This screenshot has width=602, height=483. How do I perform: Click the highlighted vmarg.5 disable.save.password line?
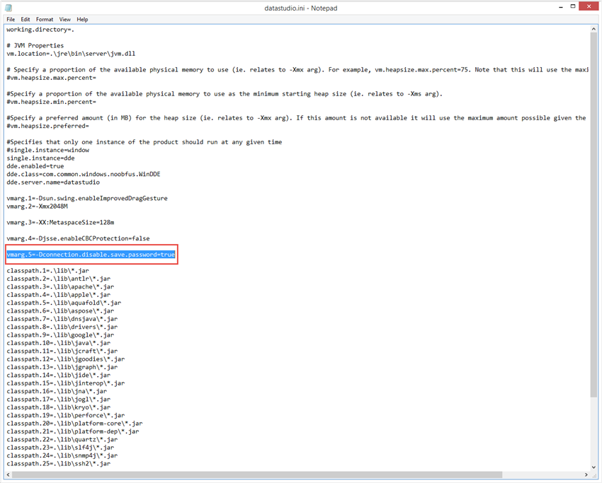click(91, 255)
